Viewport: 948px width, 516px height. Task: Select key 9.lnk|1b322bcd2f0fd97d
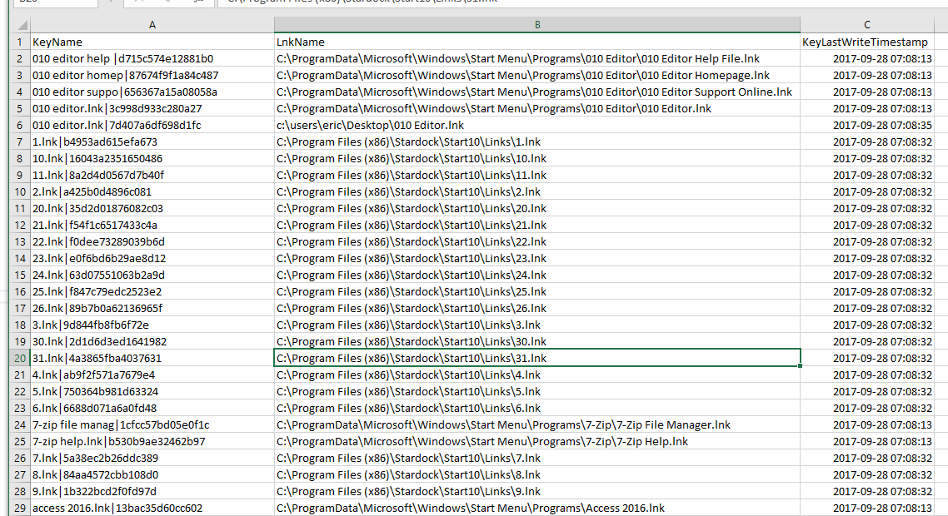coord(152,491)
